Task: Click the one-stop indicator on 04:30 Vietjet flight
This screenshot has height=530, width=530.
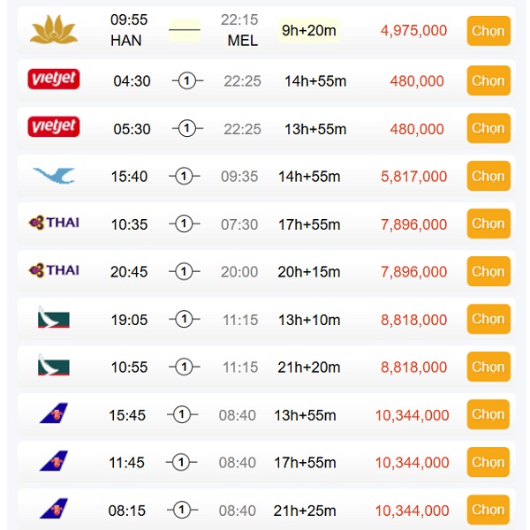Action: [x=187, y=80]
